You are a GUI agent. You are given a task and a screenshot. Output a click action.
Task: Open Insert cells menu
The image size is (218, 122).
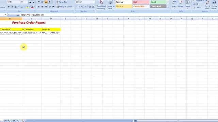tap(174, 5)
